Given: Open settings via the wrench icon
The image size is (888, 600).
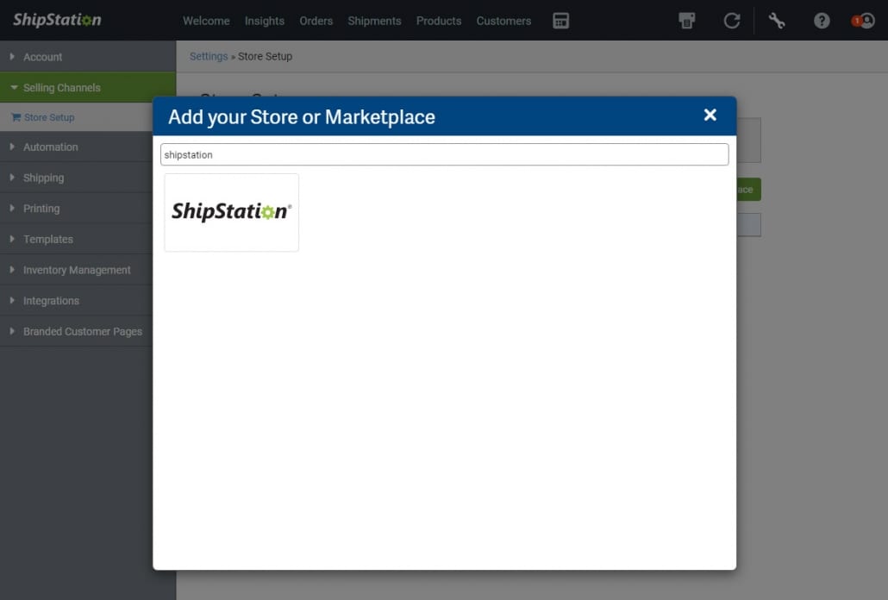Looking at the screenshot, I should coord(777,21).
